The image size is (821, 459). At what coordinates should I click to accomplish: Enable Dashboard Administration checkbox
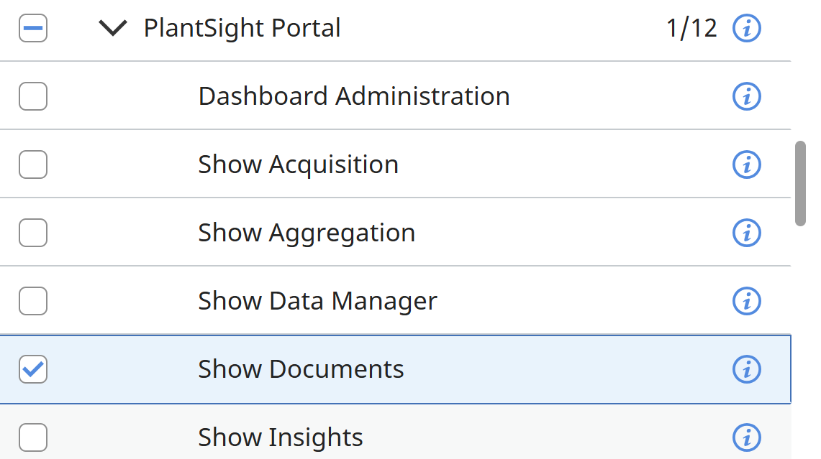click(33, 96)
